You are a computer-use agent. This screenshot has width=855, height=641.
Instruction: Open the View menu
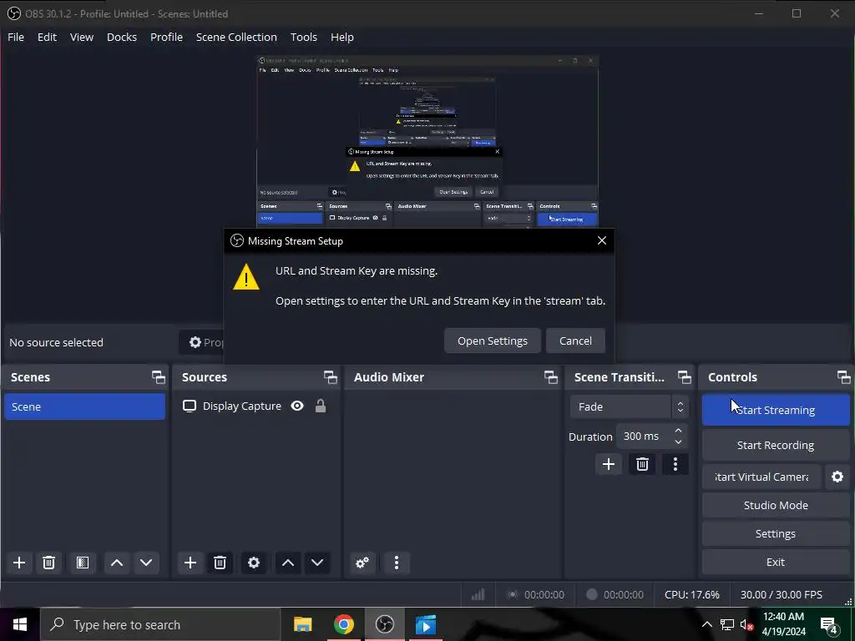coord(82,37)
